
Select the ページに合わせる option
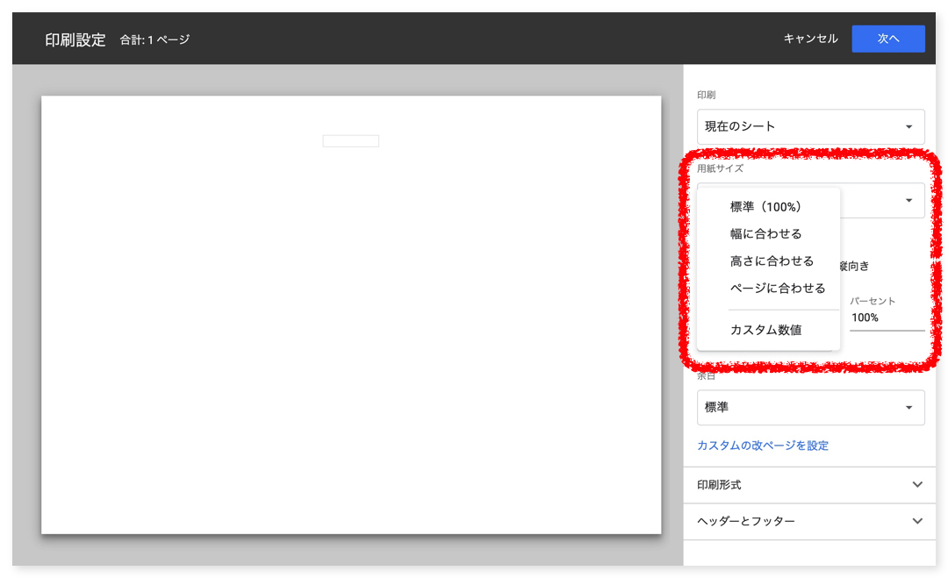777,289
